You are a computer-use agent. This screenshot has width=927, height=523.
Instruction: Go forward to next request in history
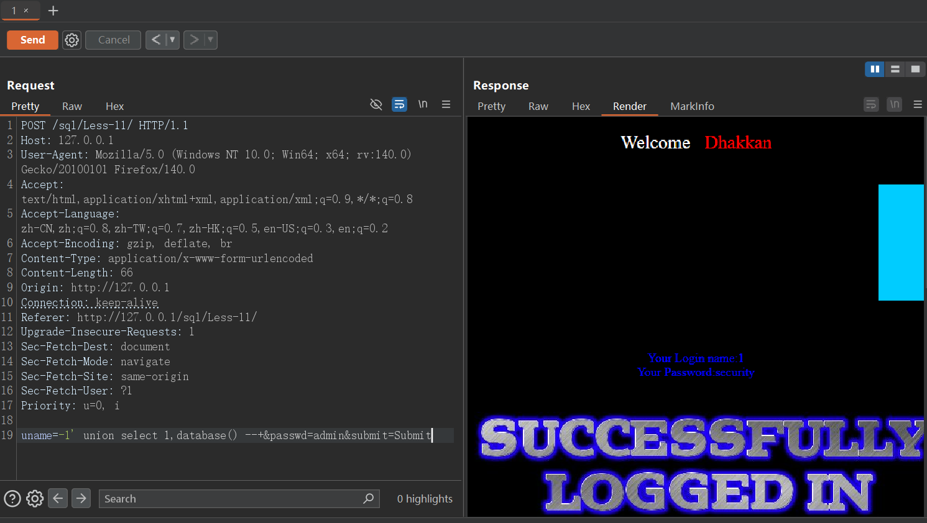click(x=194, y=40)
